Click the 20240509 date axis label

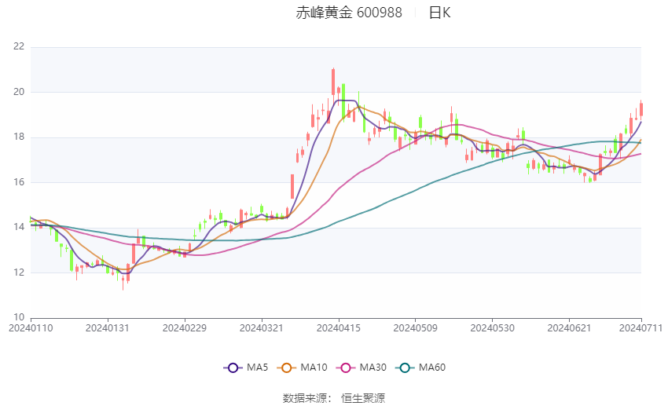click(416, 328)
